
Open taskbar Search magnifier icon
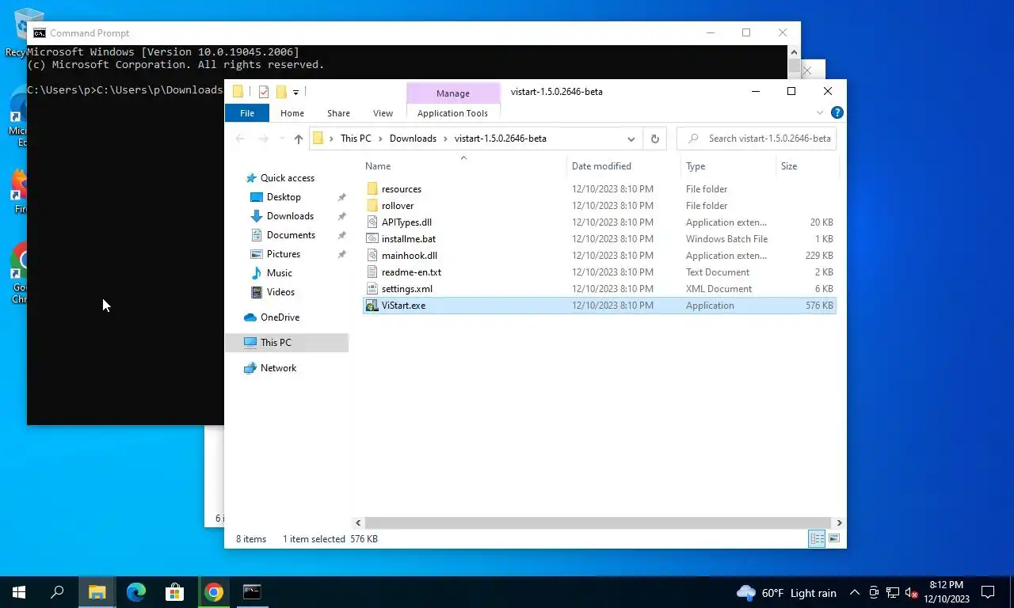pyautogui.click(x=57, y=592)
